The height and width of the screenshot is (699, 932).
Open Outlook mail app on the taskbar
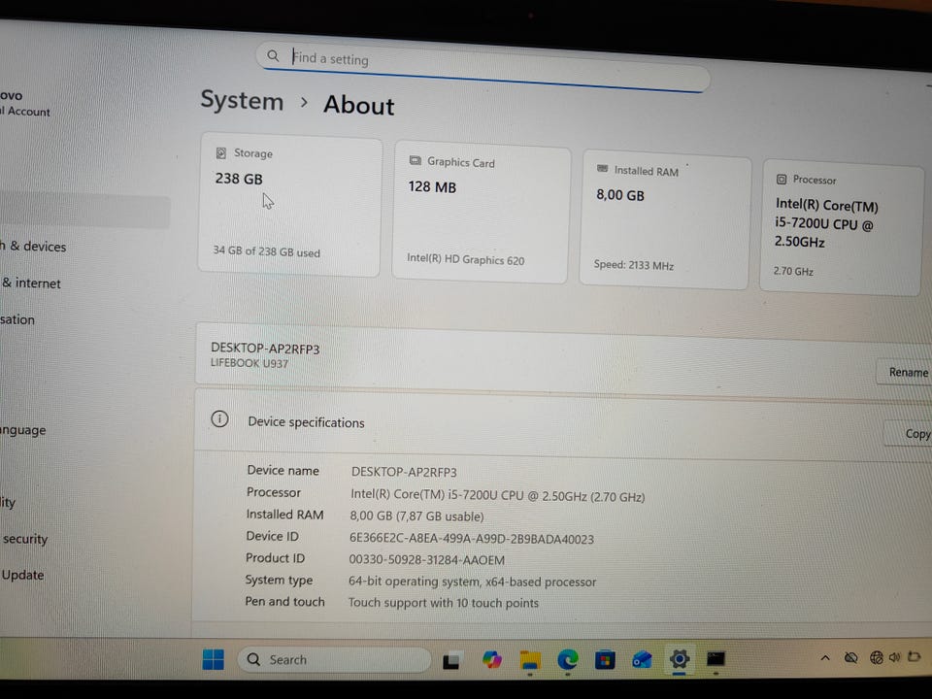642,659
